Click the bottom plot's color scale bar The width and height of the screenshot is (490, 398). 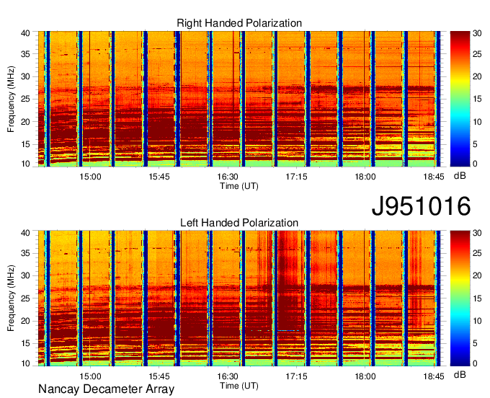tap(460, 298)
